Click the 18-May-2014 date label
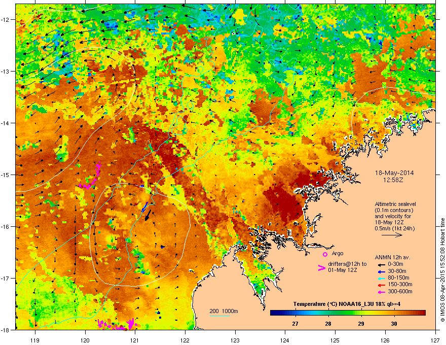The height and width of the screenshot is (345, 446). click(x=394, y=173)
